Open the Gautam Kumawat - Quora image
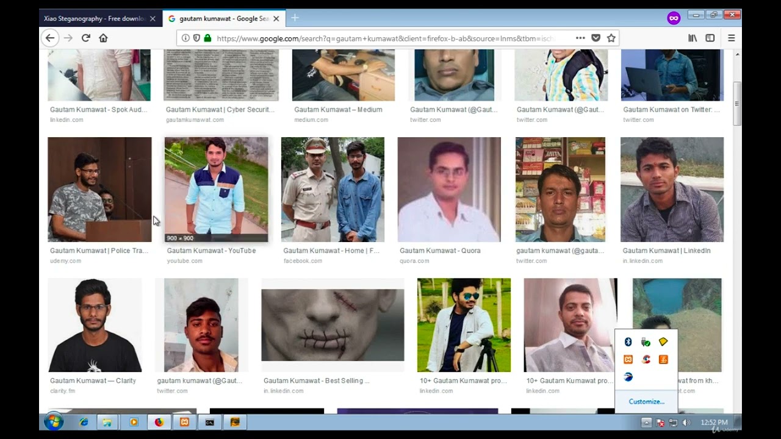 pyautogui.click(x=449, y=190)
